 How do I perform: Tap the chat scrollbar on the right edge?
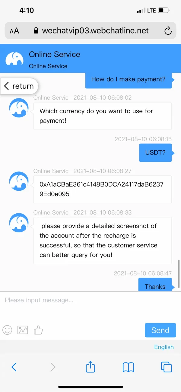coord(179,273)
